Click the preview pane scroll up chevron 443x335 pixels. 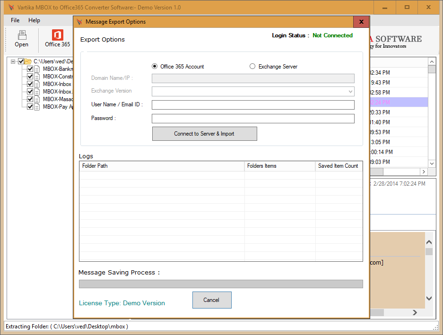[x=429, y=242]
